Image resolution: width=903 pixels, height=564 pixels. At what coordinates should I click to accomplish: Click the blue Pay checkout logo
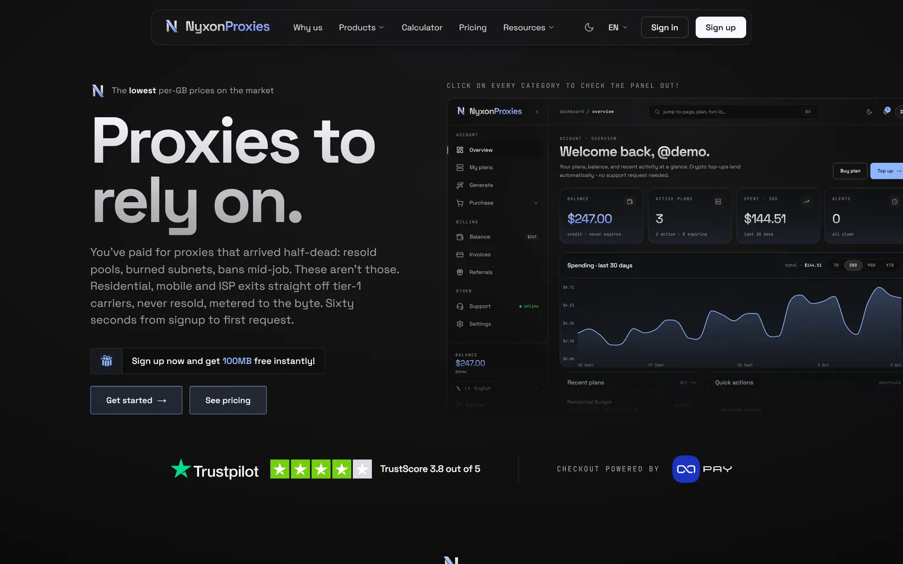[686, 469]
